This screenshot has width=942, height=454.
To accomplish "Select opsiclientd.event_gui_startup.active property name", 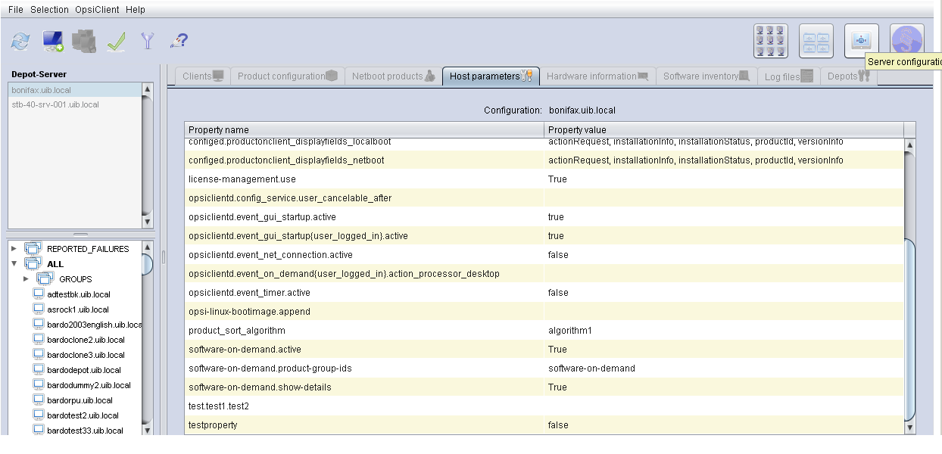I will pos(364,217).
